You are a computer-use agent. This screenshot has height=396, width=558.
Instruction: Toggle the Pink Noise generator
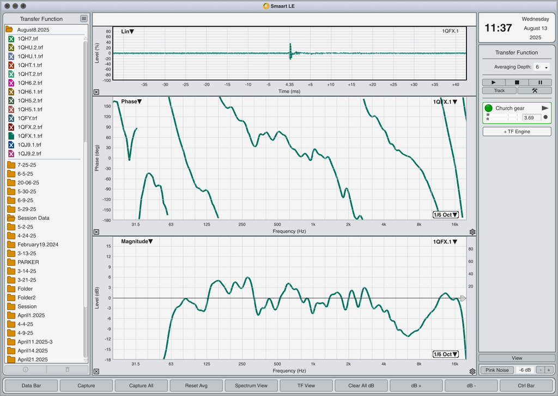497,370
